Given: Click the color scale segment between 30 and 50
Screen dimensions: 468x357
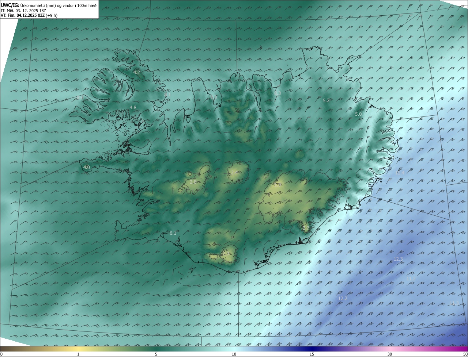Looking at the screenshot, I should [x=429, y=349].
